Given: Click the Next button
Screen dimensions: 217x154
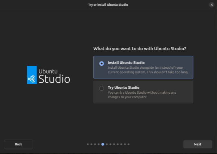Looking at the screenshot, I should coord(197,144).
